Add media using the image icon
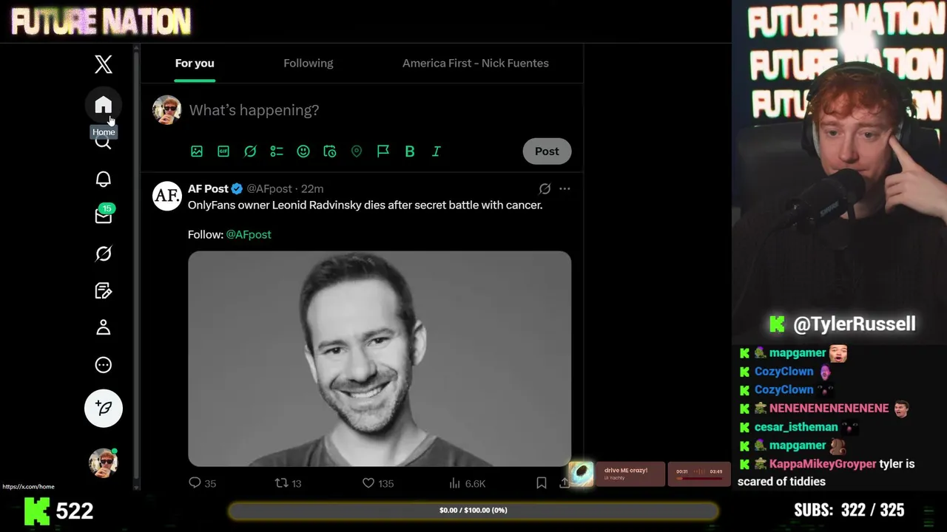The image size is (947, 532). coord(197,151)
